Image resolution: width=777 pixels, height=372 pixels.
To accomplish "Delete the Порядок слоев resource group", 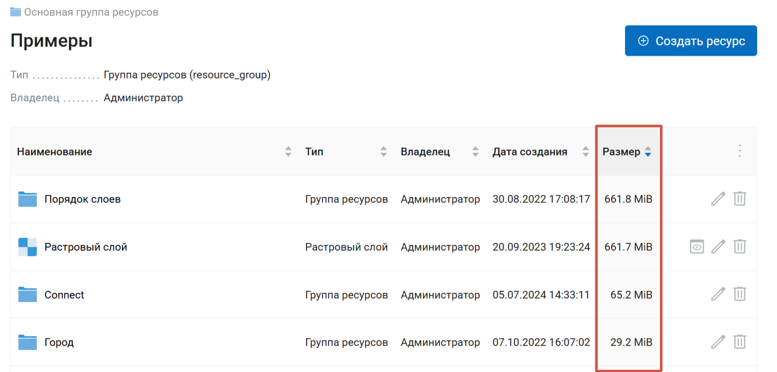I will (x=740, y=199).
